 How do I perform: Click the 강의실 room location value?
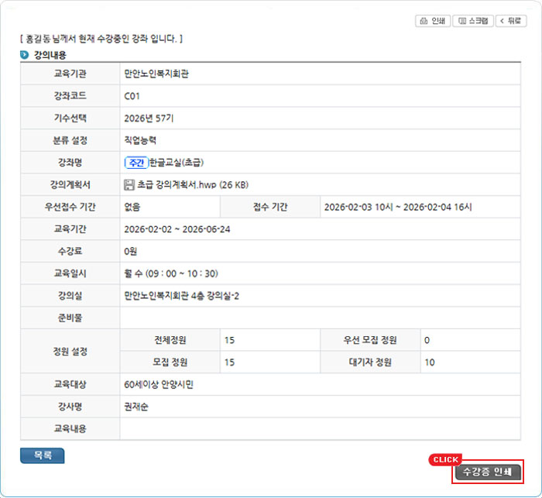tap(182, 296)
